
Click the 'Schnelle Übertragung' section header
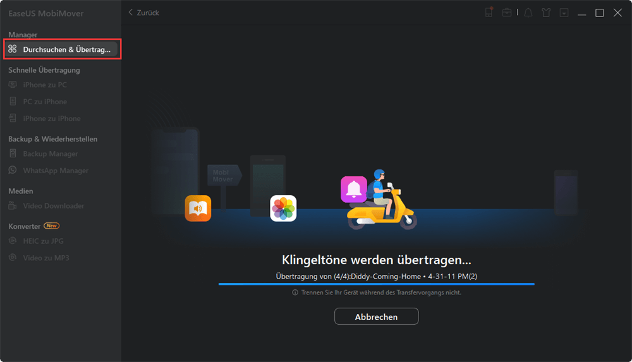point(44,70)
